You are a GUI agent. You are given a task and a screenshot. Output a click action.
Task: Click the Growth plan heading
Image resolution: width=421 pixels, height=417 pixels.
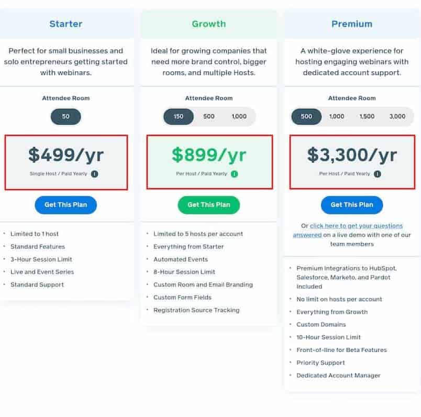[x=209, y=24]
